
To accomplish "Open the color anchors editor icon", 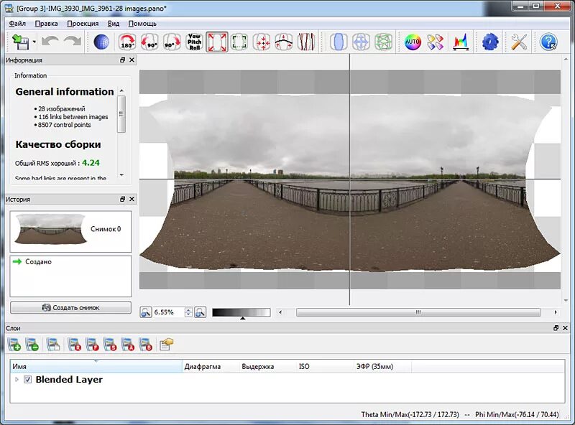I will 436,42.
